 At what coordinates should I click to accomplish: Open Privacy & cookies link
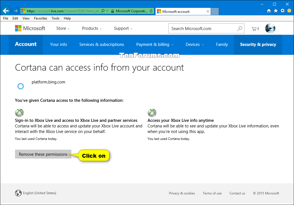(182, 193)
